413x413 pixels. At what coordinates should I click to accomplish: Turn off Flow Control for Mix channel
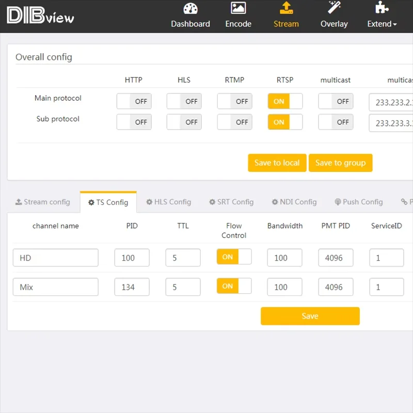pyautogui.click(x=234, y=286)
